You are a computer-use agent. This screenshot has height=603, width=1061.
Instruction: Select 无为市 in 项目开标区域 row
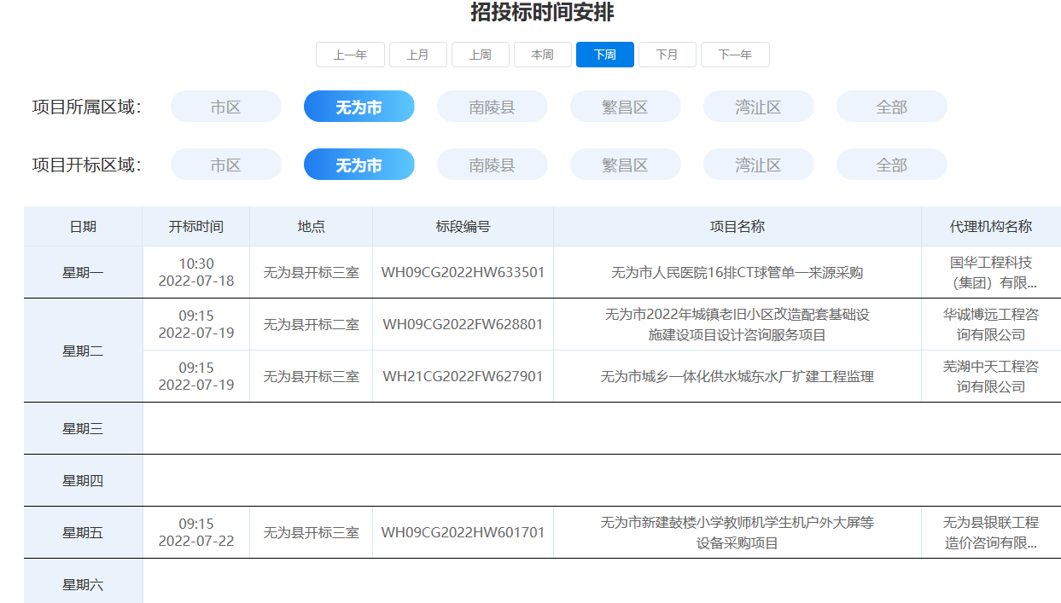359,165
